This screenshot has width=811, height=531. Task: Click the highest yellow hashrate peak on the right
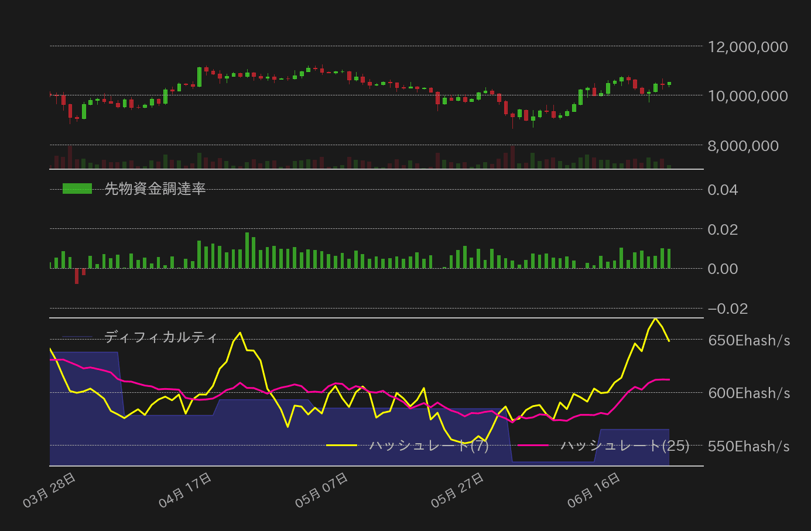(656, 320)
